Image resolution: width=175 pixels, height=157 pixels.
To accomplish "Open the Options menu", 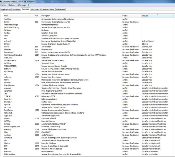I will pyautogui.click(x=12, y=5).
